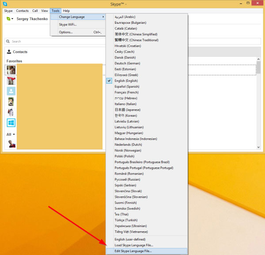The height and width of the screenshot is (255, 265).
Task: Click the Skype logo in the title bar
Action: click(x=5, y=4)
